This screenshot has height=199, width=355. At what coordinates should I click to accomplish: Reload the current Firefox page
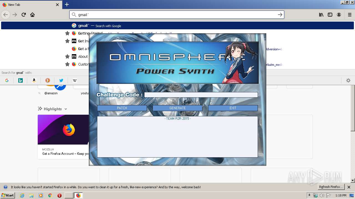(x=24, y=15)
